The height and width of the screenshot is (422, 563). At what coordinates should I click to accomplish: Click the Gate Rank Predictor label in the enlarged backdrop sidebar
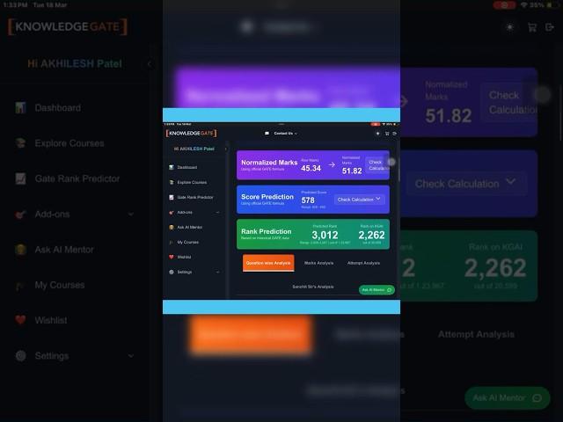[77, 178]
